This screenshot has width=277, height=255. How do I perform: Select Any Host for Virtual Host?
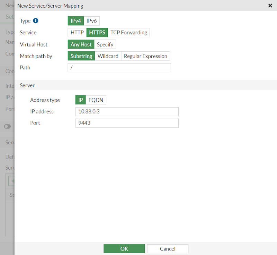pos(81,44)
